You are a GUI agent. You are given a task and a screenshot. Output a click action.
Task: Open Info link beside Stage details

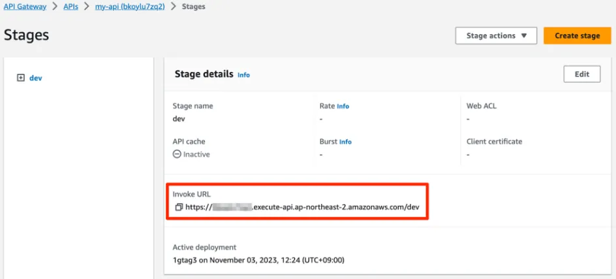243,75
